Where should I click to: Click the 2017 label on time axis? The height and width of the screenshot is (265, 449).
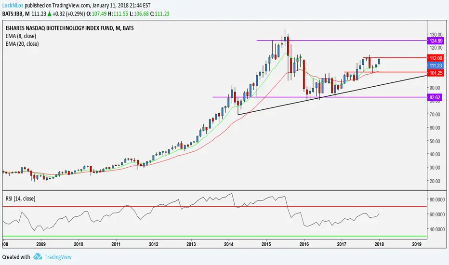click(x=342, y=244)
